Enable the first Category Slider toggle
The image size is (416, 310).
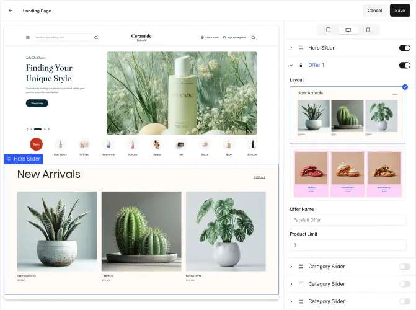(404, 267)
